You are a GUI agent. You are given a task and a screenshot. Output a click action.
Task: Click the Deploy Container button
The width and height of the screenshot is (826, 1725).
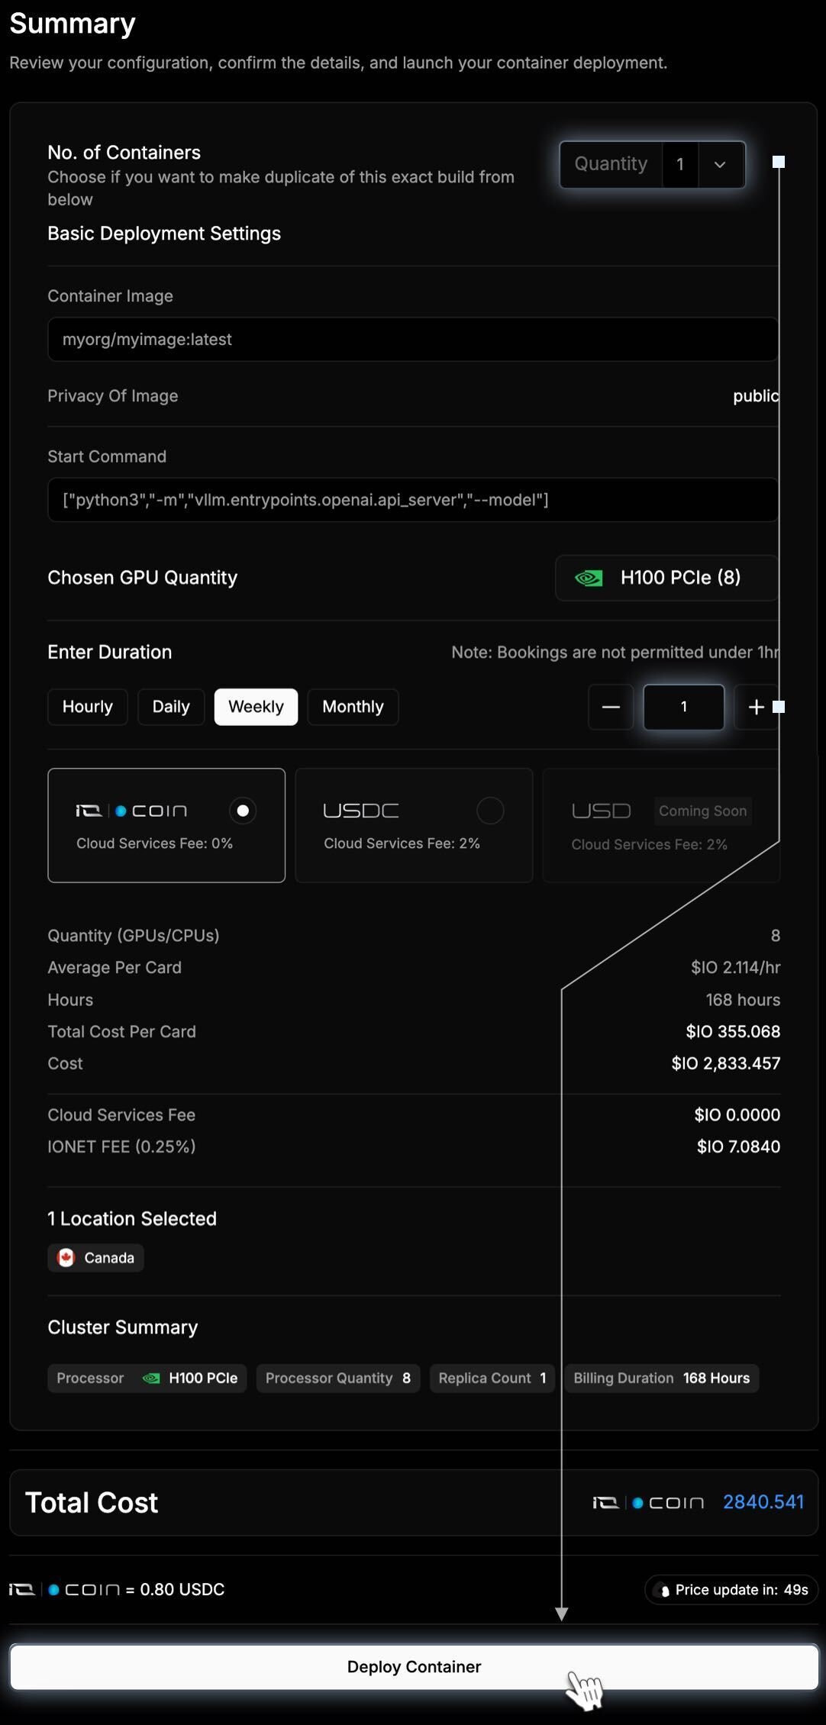(414, 1667)
